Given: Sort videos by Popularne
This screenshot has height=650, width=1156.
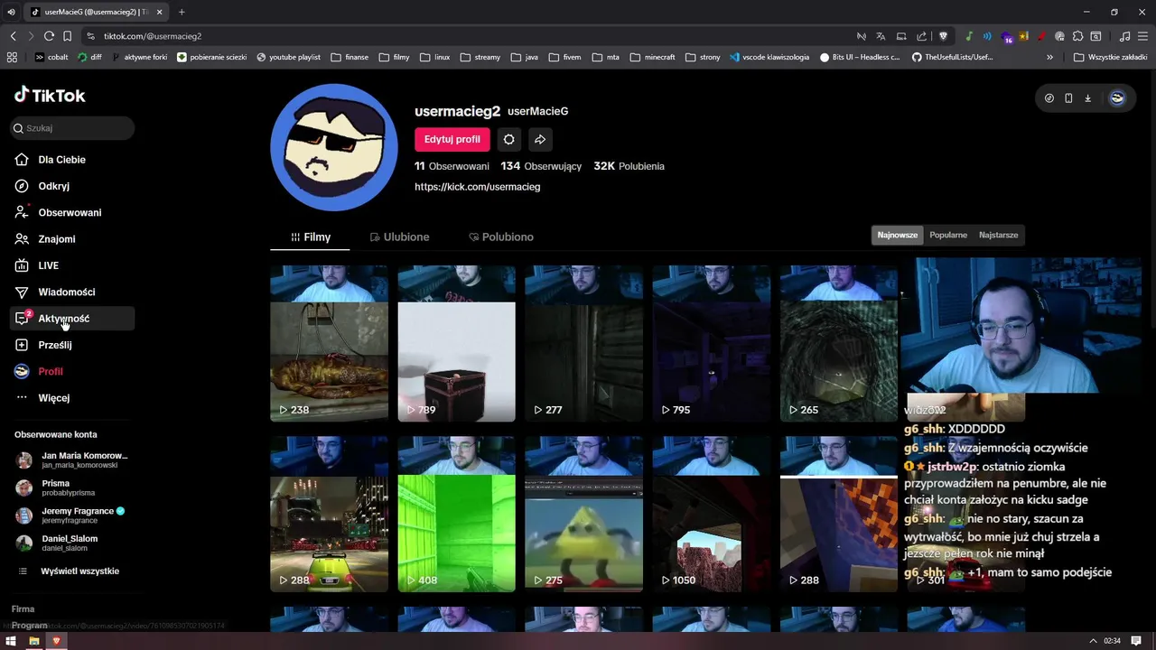Looking at the screenshot, I should 948,235.
